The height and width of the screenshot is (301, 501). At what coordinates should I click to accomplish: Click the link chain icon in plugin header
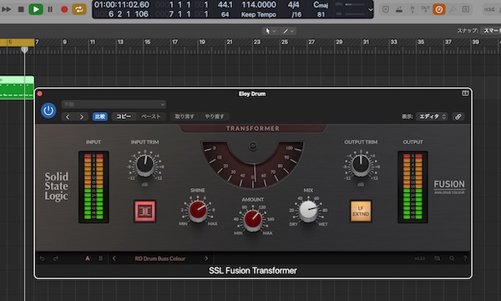pyautogui.click(x=458, y=116)
